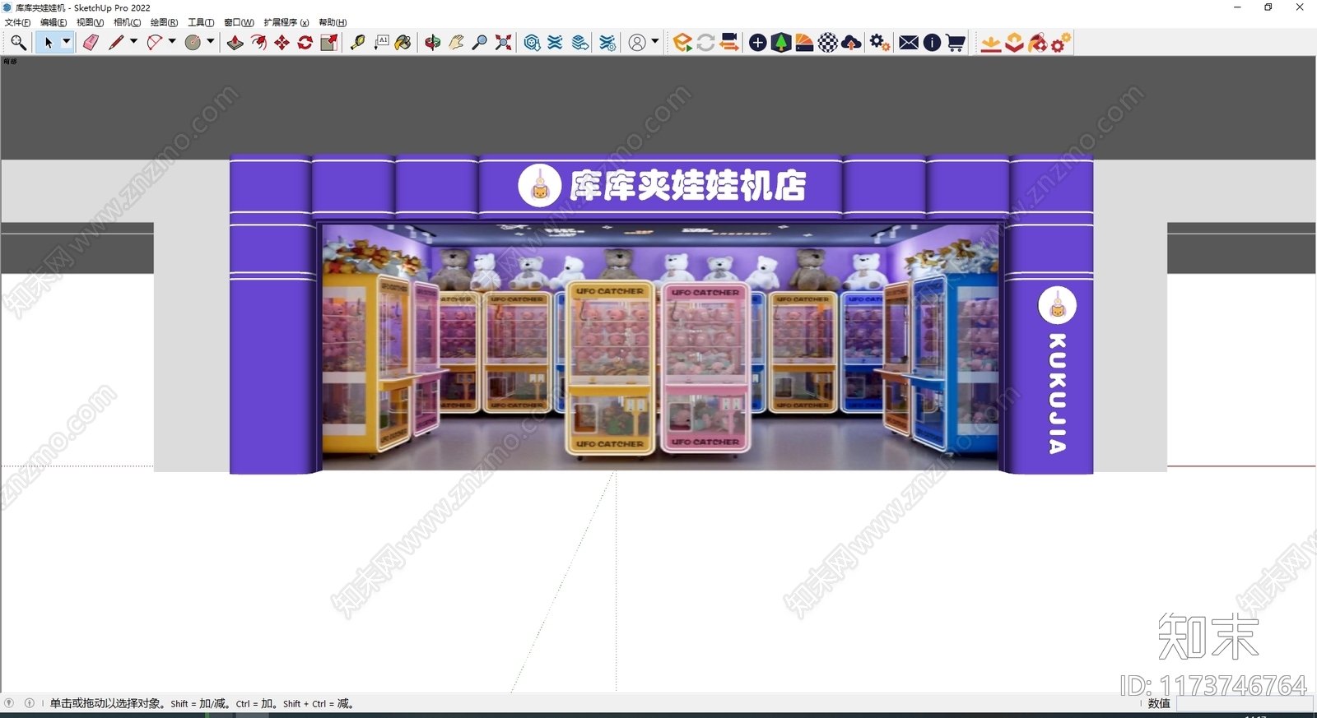The height and width of the screenshot is (718, 1317).
Task: Click the Enscape feedback envelope icon
Action: [909, 43]
